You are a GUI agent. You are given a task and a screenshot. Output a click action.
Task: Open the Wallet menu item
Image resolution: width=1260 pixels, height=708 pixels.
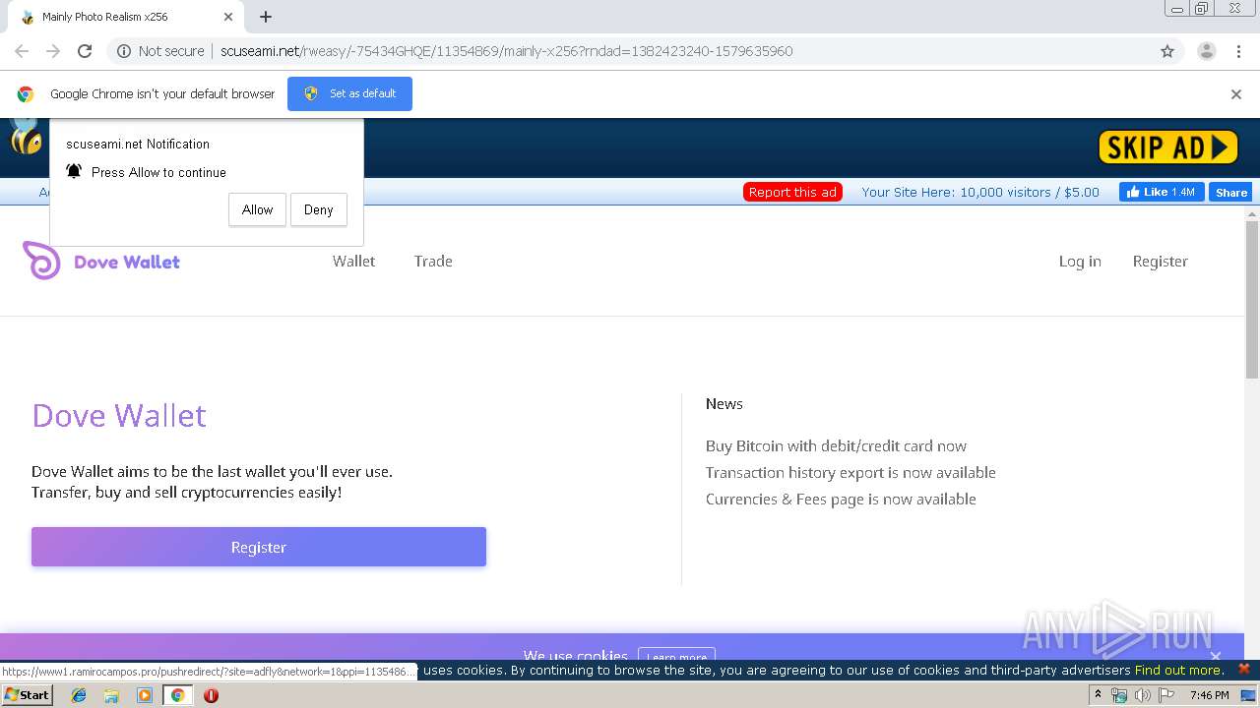point(353,261)
